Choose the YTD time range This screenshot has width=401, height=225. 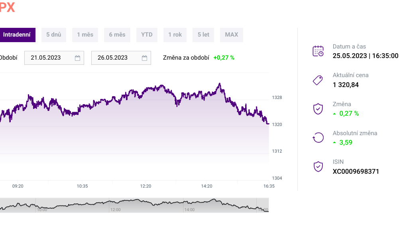147,35
